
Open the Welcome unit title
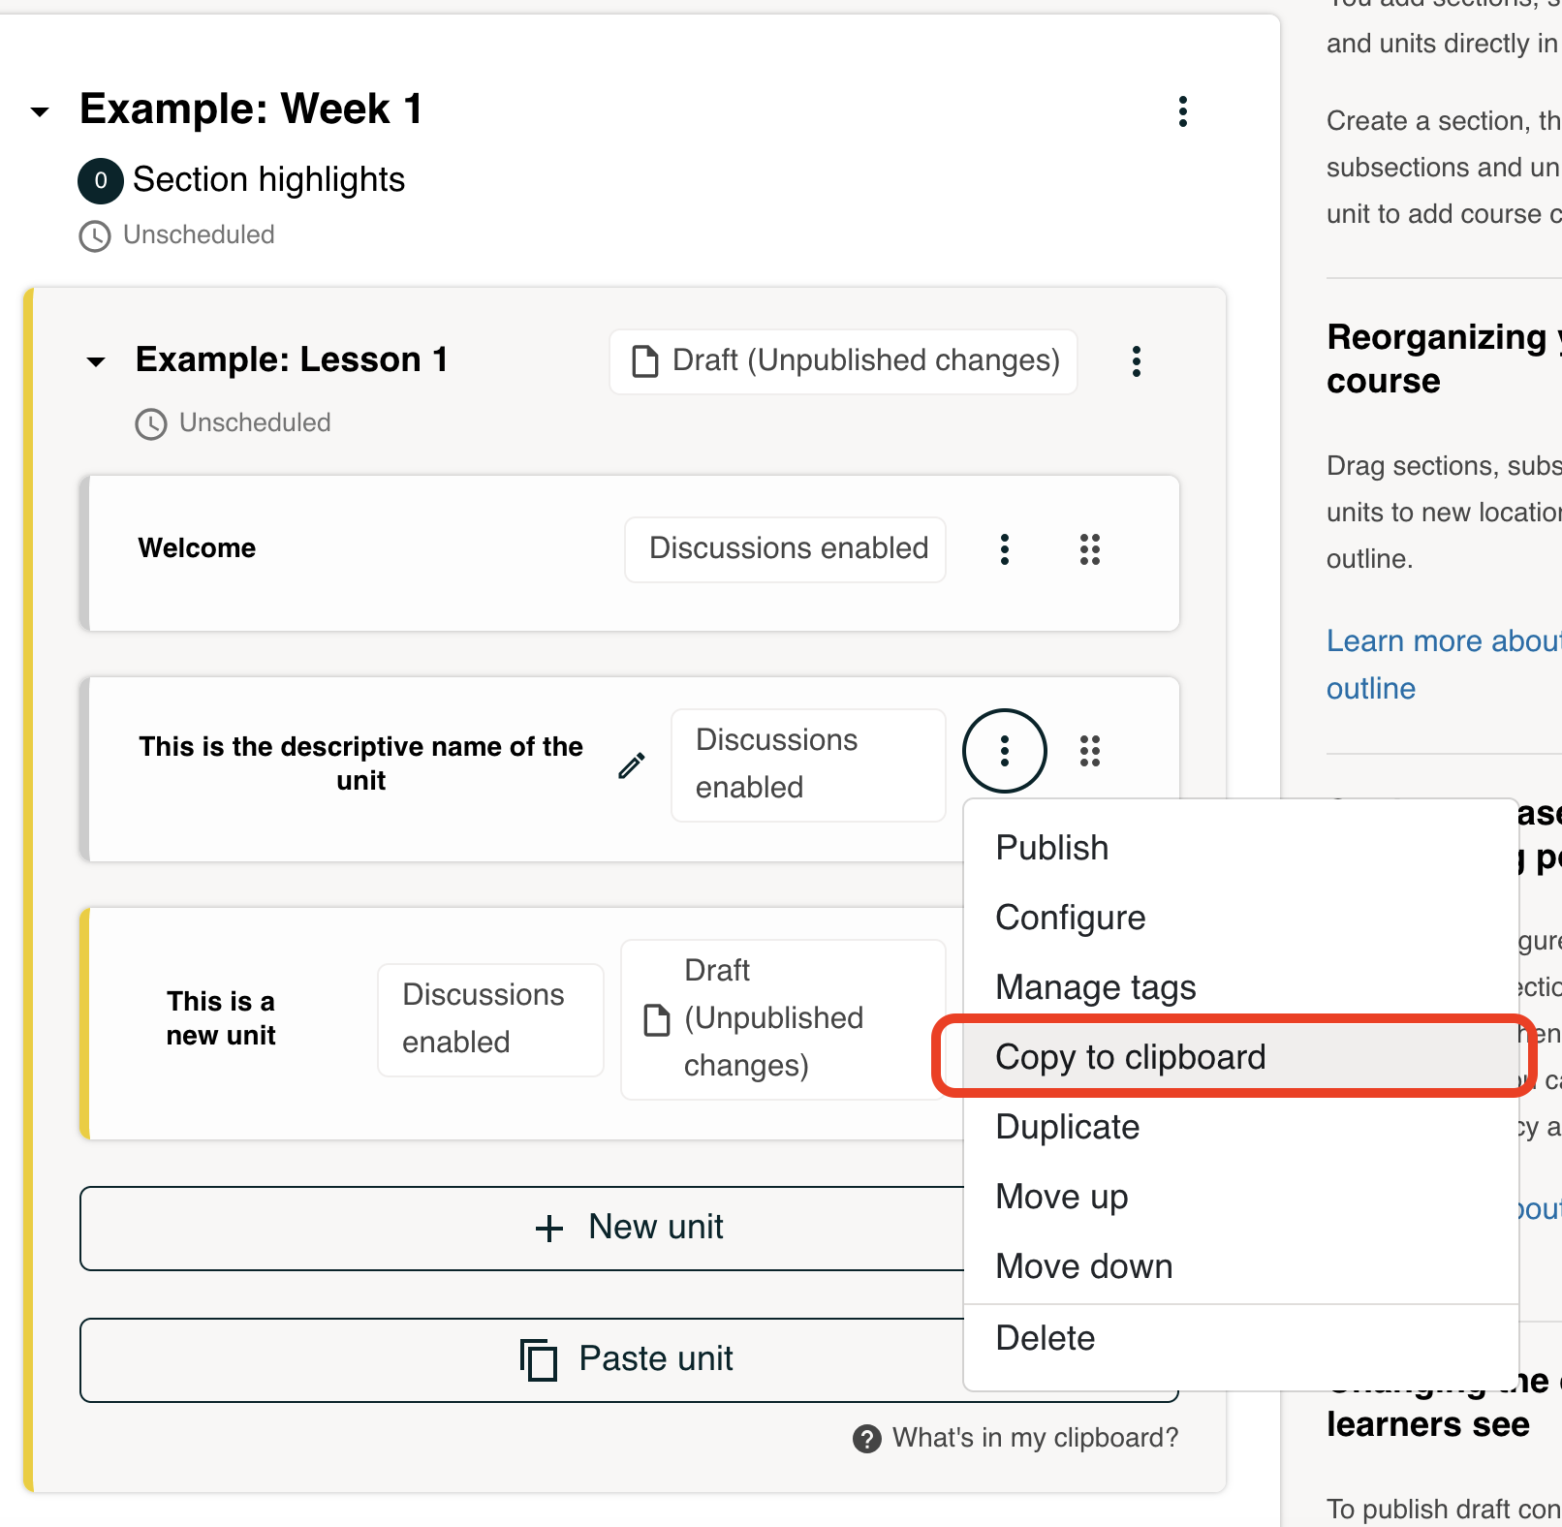point(197,548)
